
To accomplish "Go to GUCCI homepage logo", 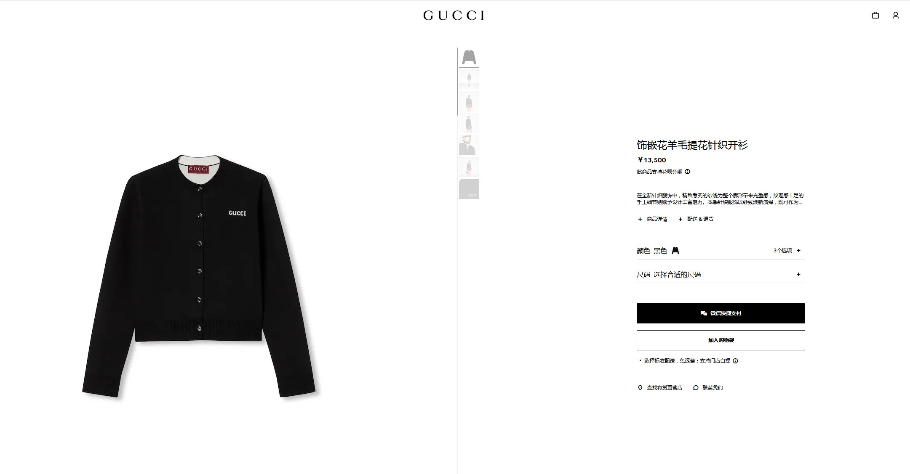I will pos(454,16).
